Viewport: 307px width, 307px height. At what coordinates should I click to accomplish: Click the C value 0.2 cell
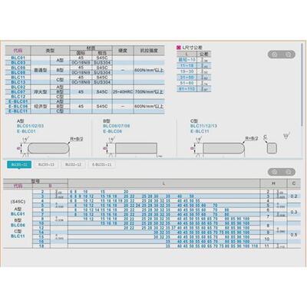(294, 196)
